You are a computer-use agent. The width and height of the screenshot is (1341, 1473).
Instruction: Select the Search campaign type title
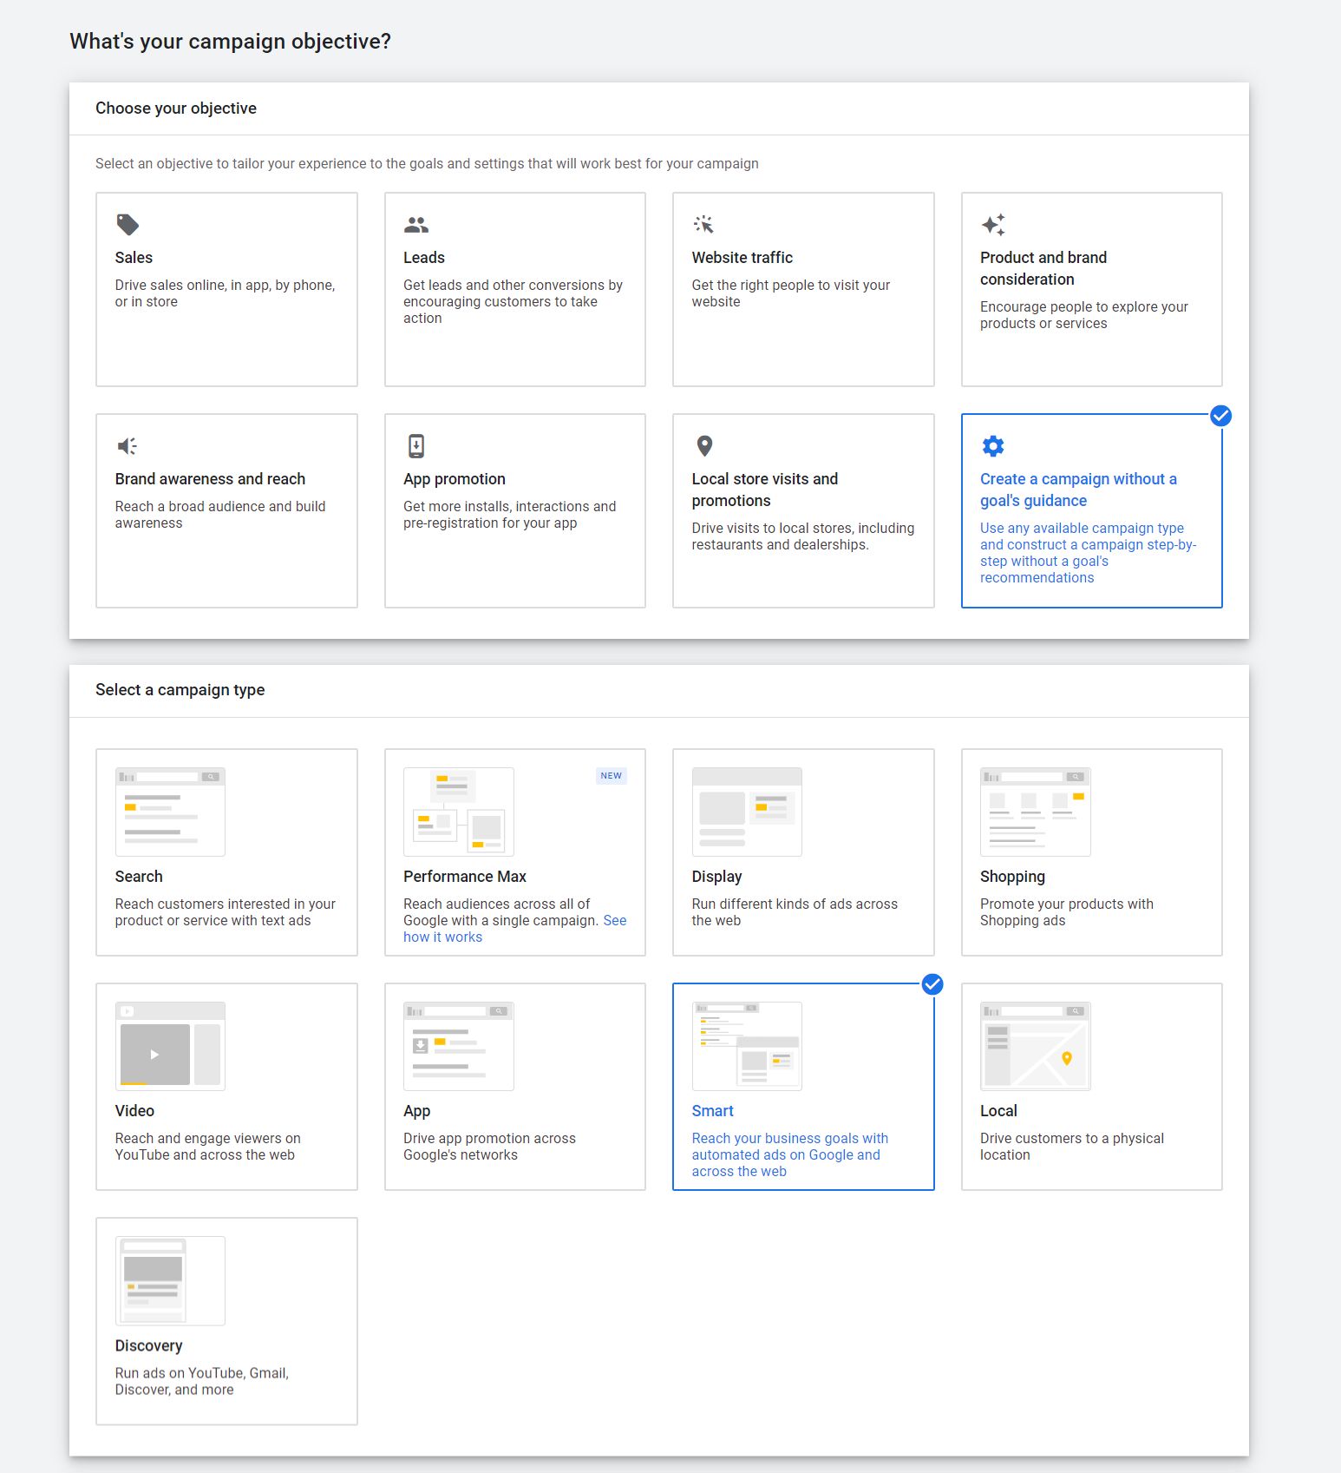pos(139,877)
